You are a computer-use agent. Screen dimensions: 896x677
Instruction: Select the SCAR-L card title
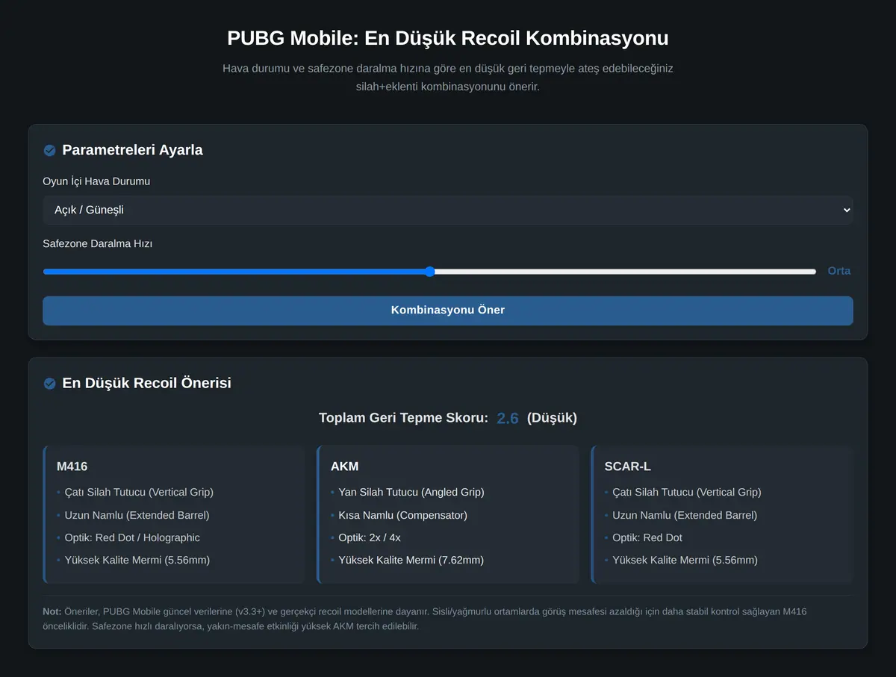pyautogui.click(x=627, y=467)
